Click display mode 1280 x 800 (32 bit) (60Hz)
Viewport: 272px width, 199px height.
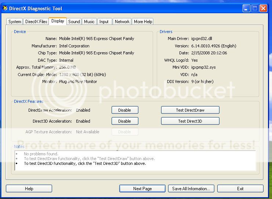click(83, 75)
